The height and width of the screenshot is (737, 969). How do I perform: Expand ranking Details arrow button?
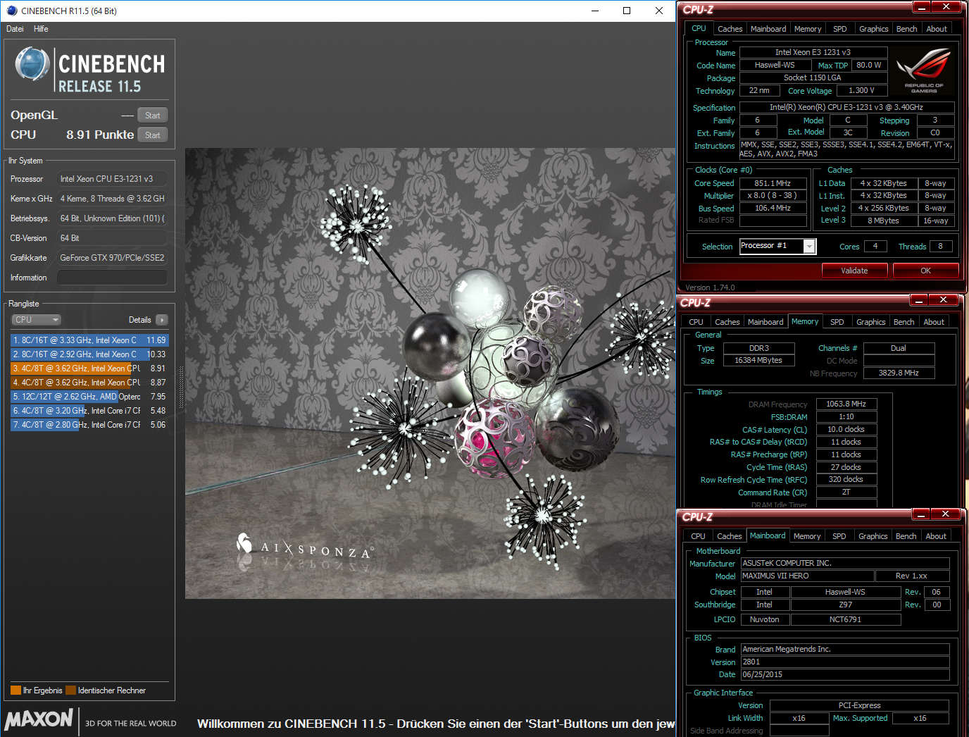pyautogui.click(x=162, y=320)
